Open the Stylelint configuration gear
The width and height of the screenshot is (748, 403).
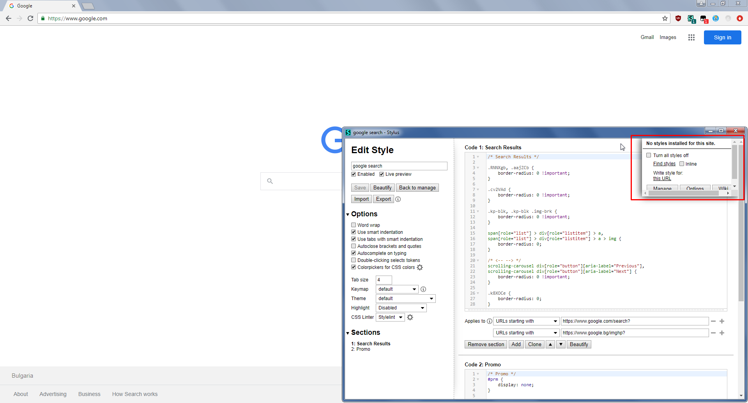pyautogui.click(x=410, y=317)
